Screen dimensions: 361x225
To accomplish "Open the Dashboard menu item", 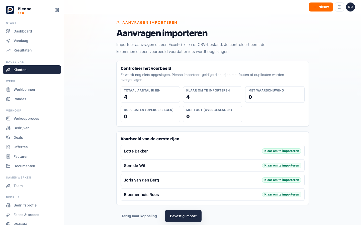I will tap(32, 31).
